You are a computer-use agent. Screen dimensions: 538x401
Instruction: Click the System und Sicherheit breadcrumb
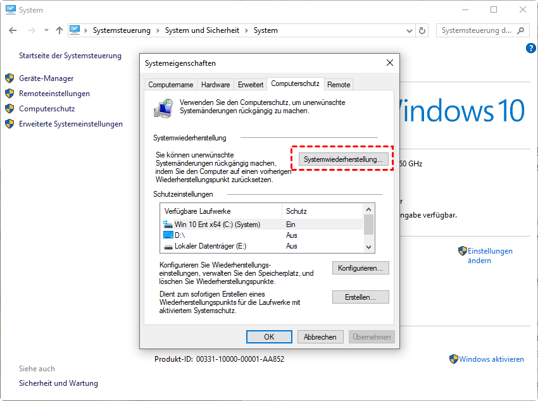pos(202,30)
